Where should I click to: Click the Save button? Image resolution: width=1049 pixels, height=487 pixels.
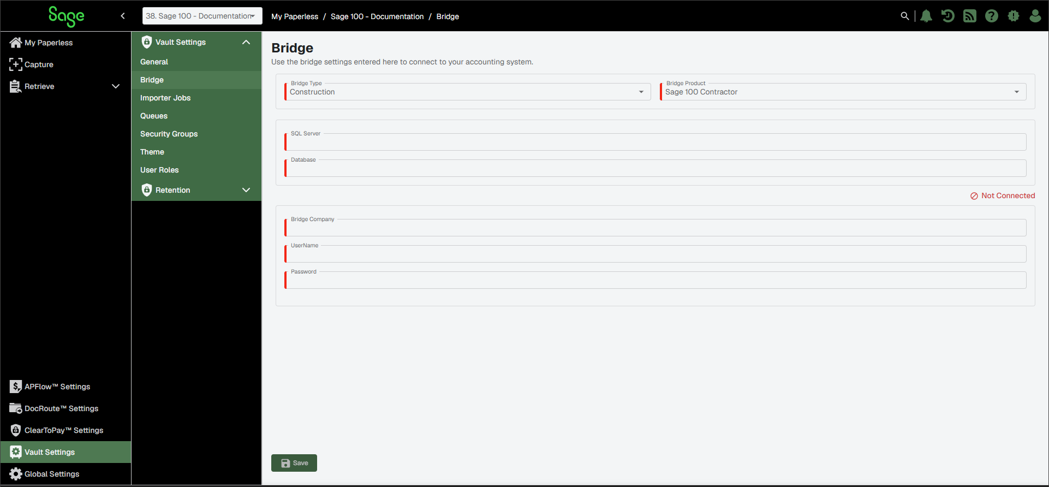(x=294, y=463)
